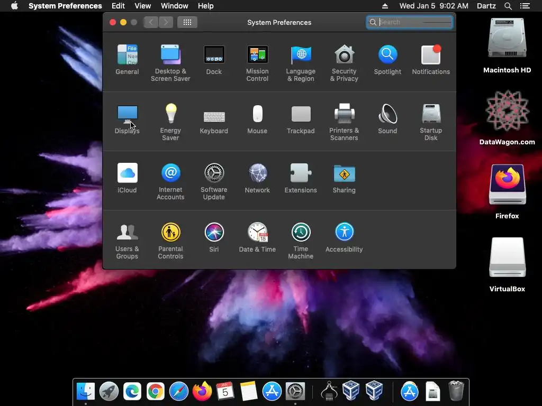Open System Information calipers icon in Dock
Image resolution: width=542 pixels, height=406 pixels.
coord(329,392)
